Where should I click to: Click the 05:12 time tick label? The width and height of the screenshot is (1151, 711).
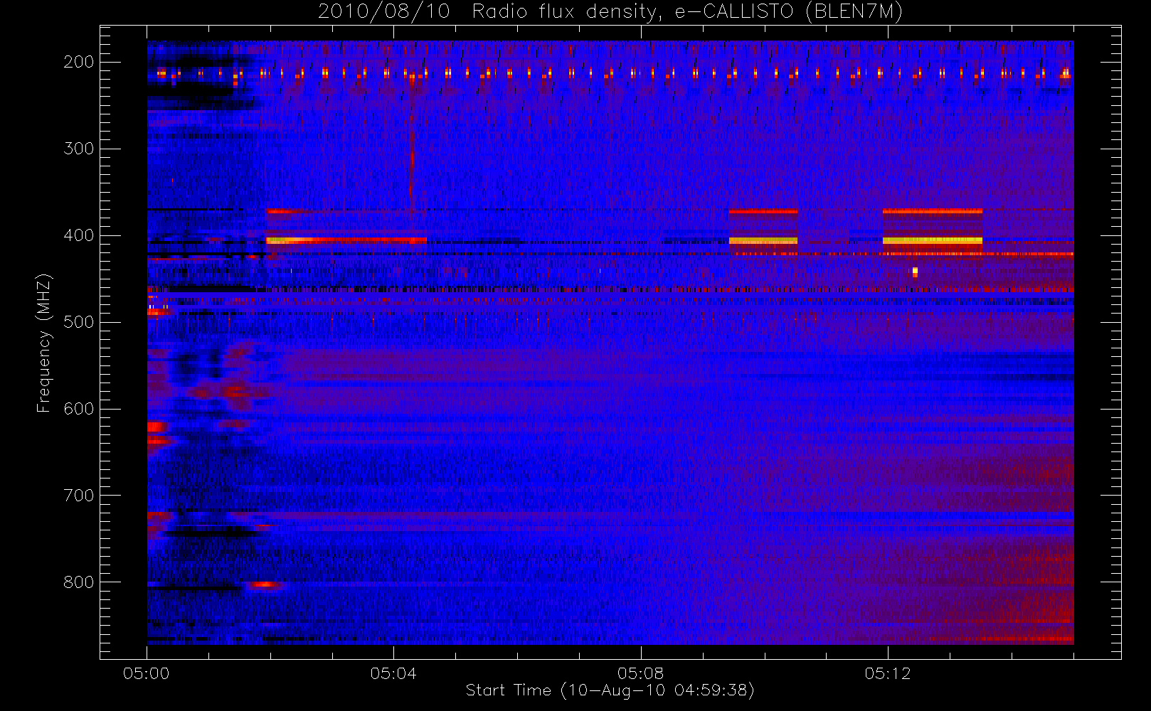pyautogui.click(x=888, y=673)
